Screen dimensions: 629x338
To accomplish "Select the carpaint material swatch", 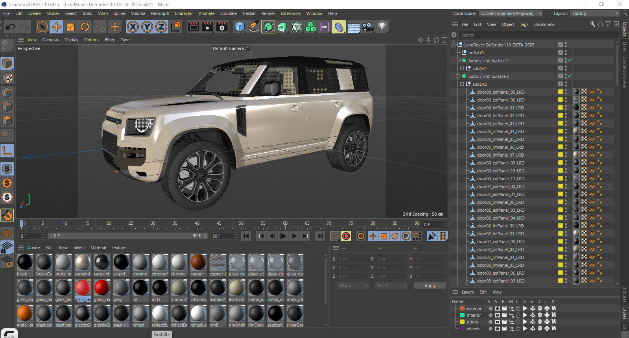I will [83, 265].
